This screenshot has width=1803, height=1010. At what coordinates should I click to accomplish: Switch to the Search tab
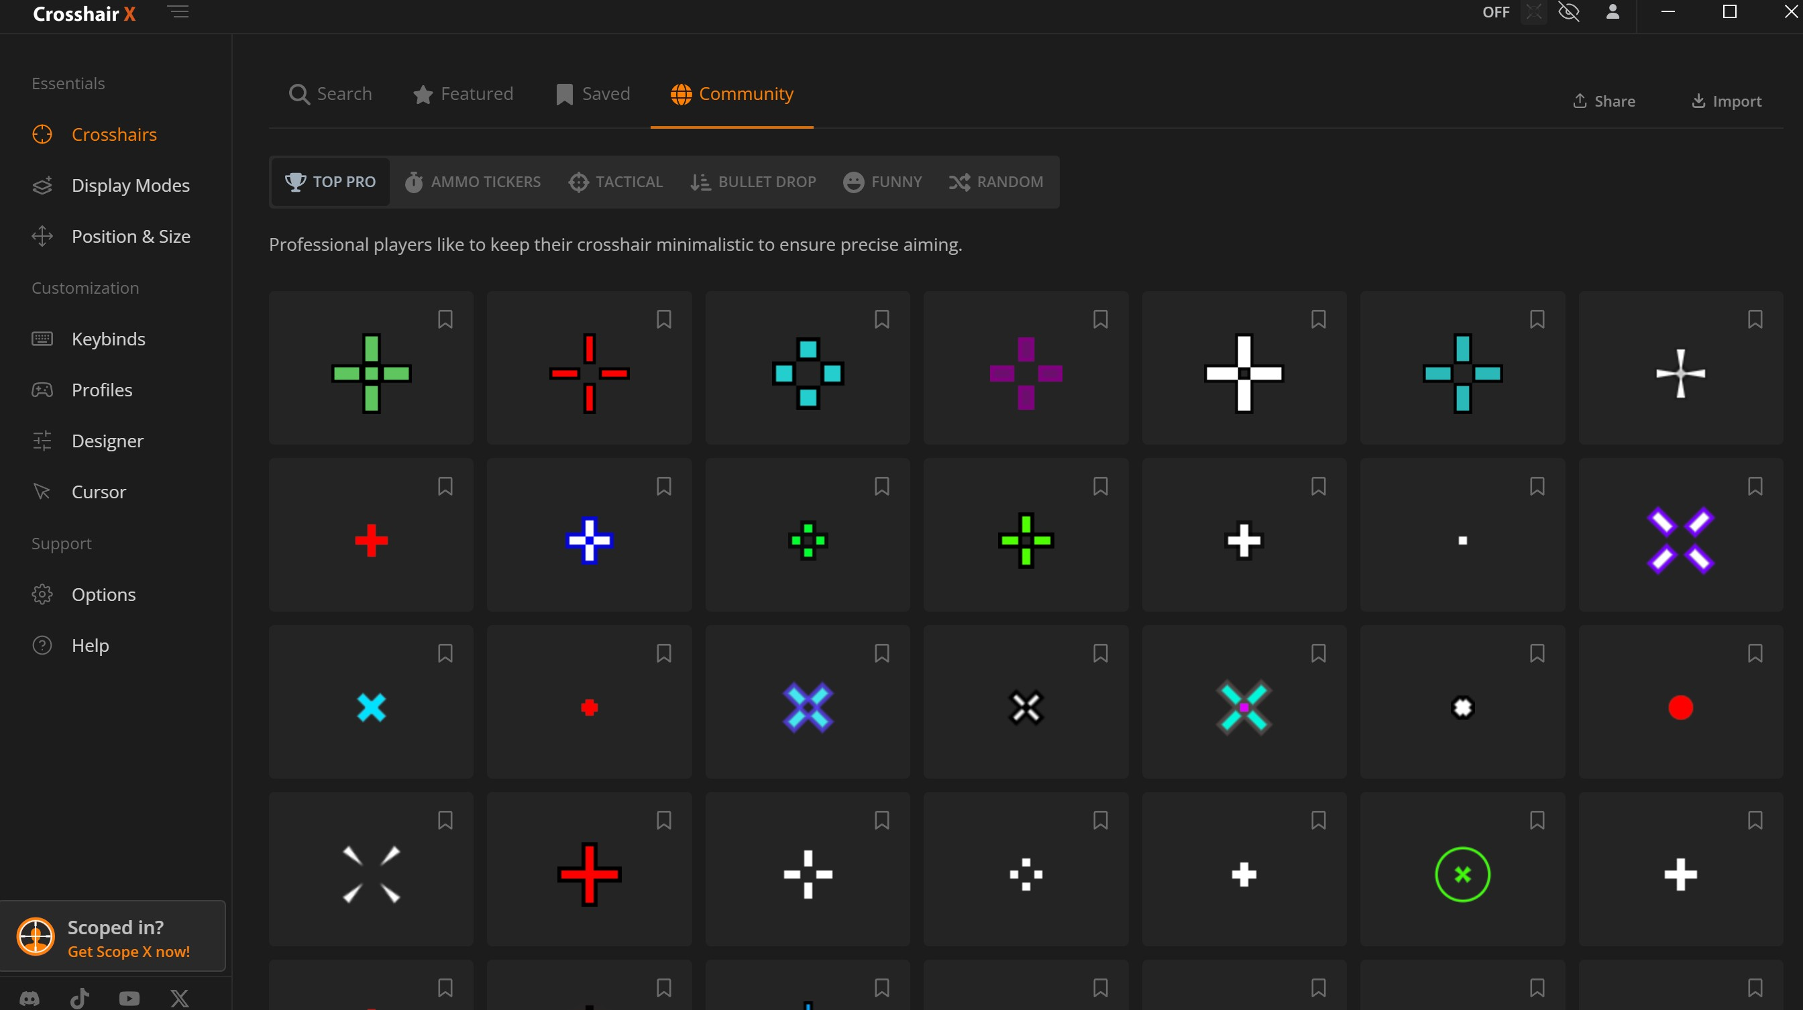point(331,94)
